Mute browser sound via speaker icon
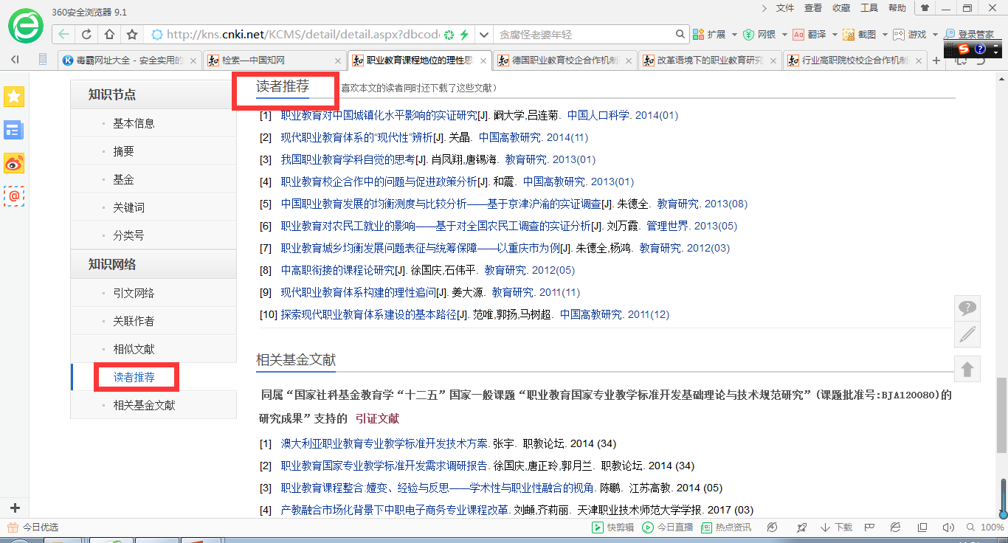Screen dimensions: 1008x543 948,527
